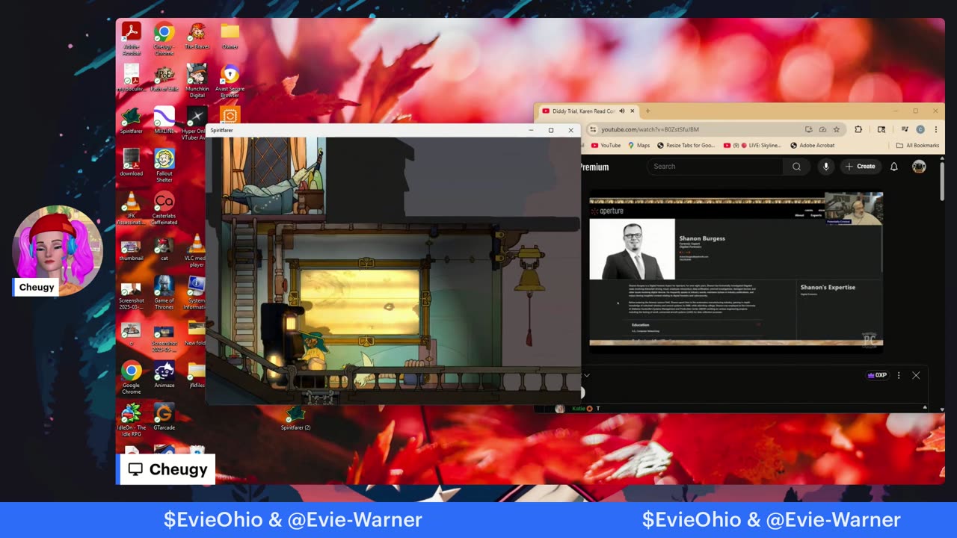Open the IdleOn - The Idle RPG icon
This screenshot has height=538, width=957.
pos(132,421)
